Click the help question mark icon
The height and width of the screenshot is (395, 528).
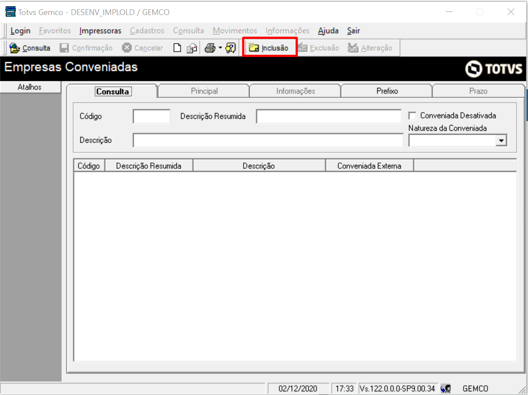231,48
